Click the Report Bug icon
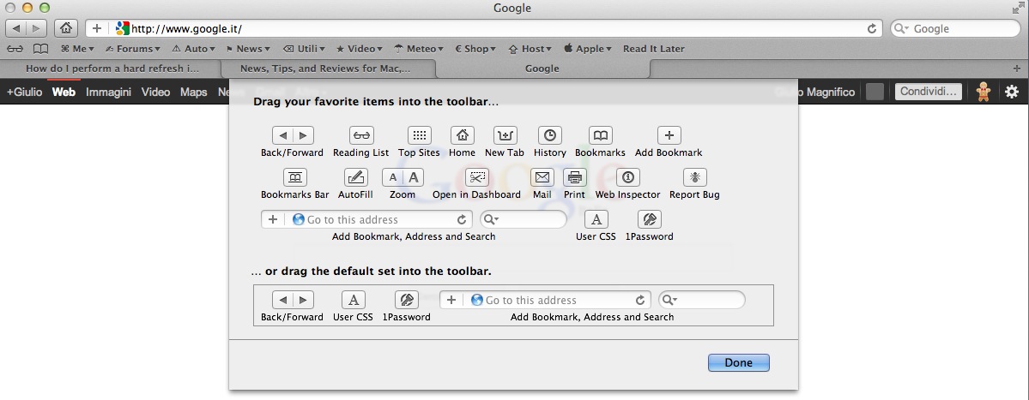The width and height of the screenshot is (1029, 400). click(x=695, y=177)
